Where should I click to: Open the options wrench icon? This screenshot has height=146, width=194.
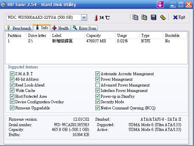(x=163, y=17)
